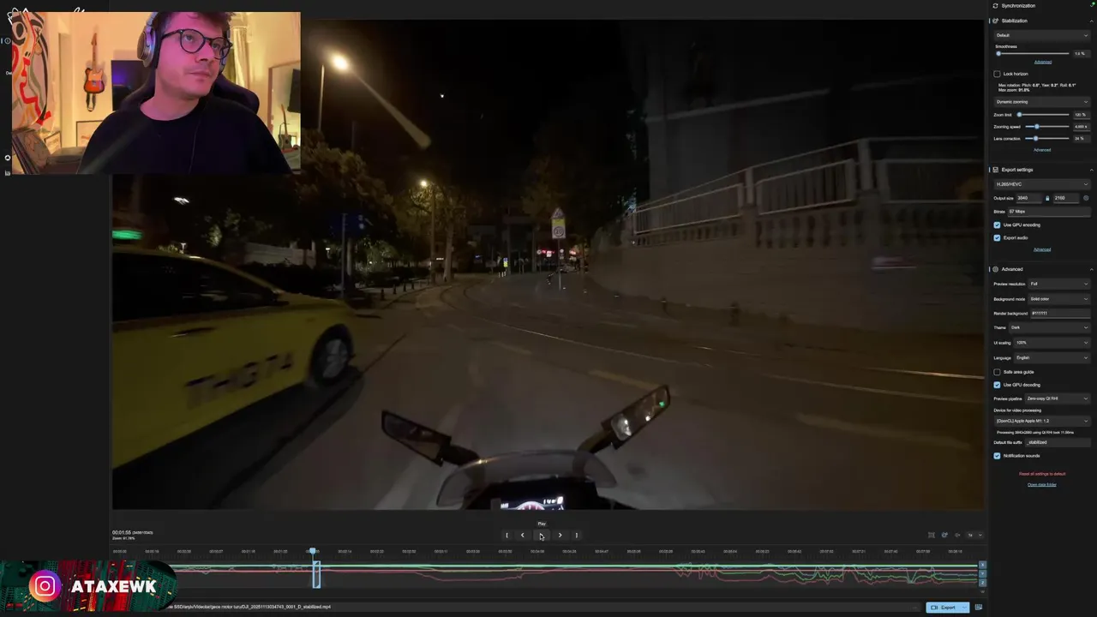Open Advanced link below Lens correction
The height and width of the screenshot is (617, 1097).
tap(1042, 150)
